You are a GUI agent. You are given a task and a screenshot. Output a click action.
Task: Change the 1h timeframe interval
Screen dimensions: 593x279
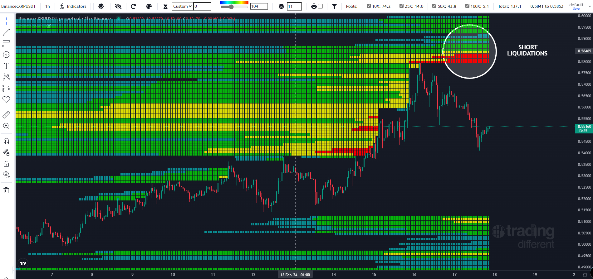(x=47, y=6)
